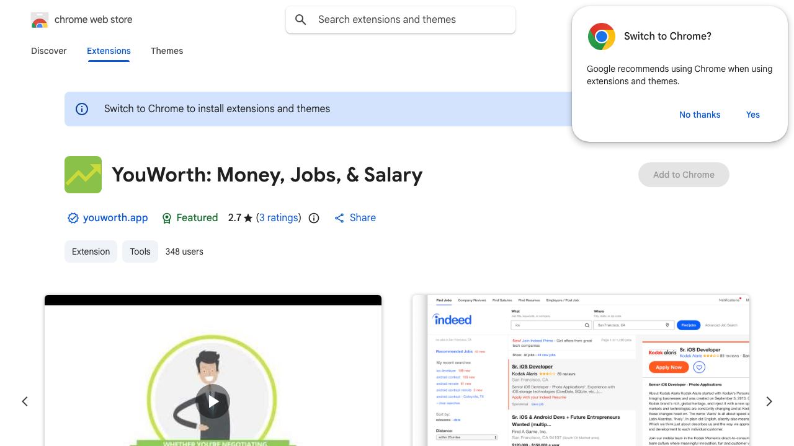Screen dimensions: 794x446
Task: Open the youworth.app publisher link
Action: (115, 217)
